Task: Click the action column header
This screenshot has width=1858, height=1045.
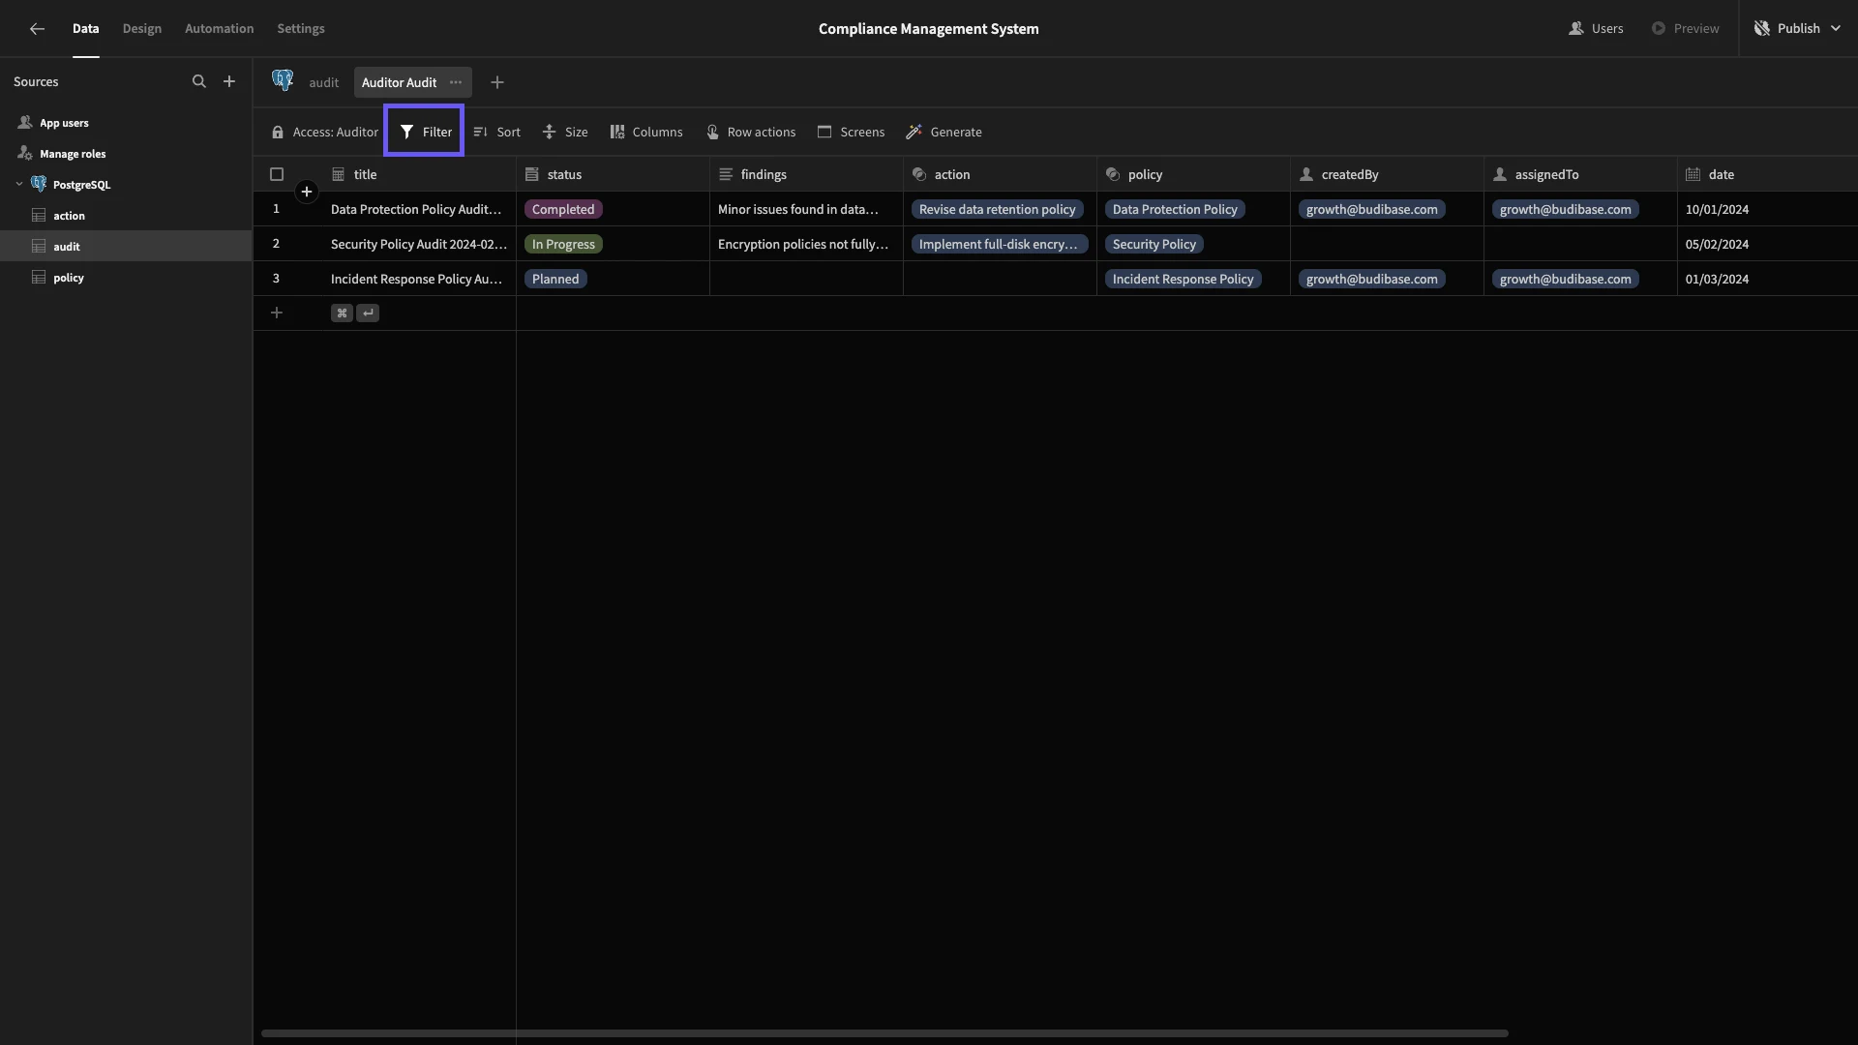Action: 1000,175
